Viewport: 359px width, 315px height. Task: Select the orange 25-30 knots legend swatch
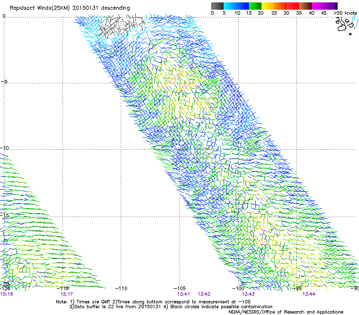click(x=280, y=6)
